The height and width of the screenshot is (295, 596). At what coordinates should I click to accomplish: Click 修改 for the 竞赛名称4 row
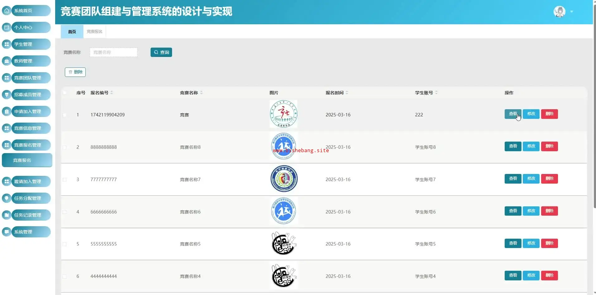531,275
